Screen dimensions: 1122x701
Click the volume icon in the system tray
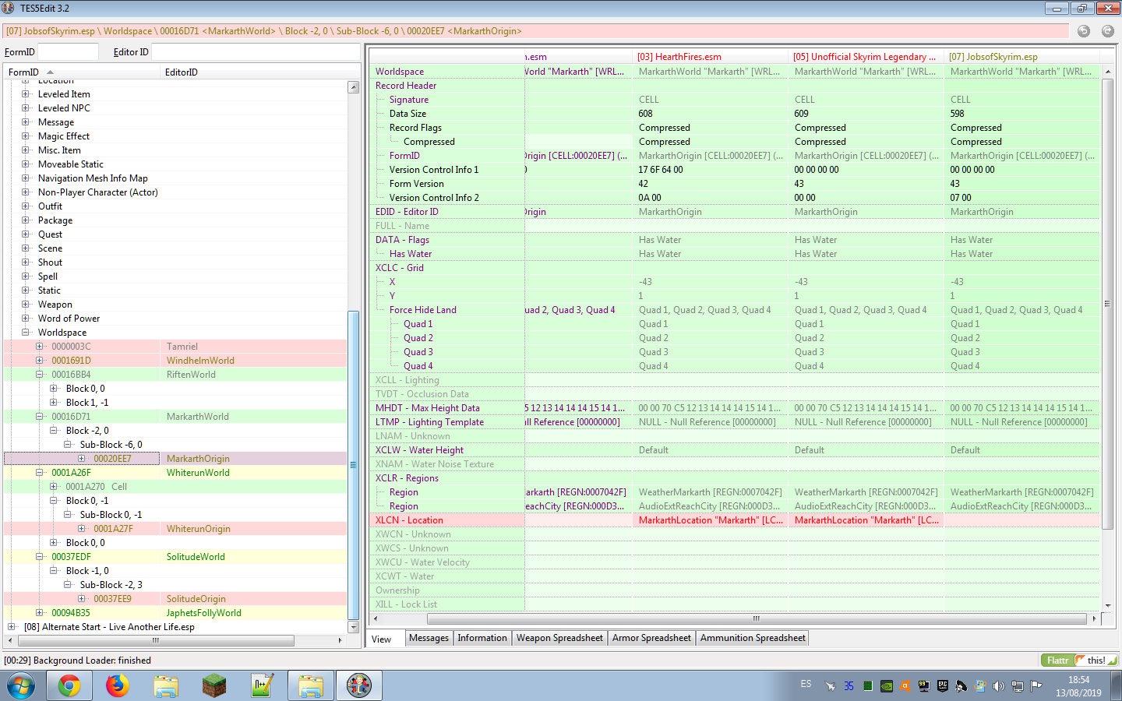point(999,686)
